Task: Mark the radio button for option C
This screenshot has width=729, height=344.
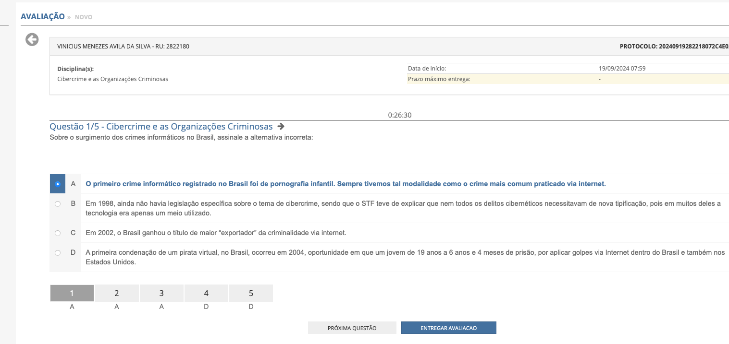Action: pyautogui.click(x=58, y=233)
